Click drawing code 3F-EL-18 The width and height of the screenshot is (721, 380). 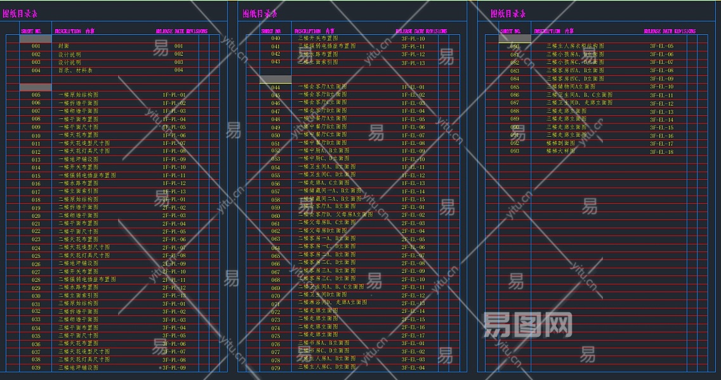click(x=662, y=152)
